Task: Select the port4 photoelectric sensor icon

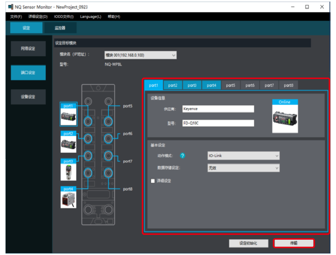Action: tap(68, 199)
